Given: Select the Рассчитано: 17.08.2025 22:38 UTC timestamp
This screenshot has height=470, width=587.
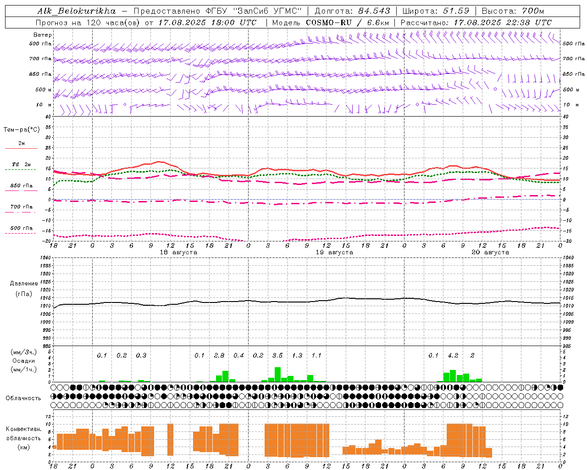Looking at the screenshot, I should click(476, 22).
